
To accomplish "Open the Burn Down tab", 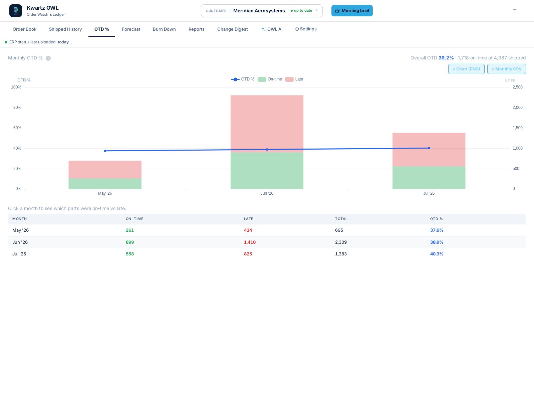I will click(x=164, y=29).
